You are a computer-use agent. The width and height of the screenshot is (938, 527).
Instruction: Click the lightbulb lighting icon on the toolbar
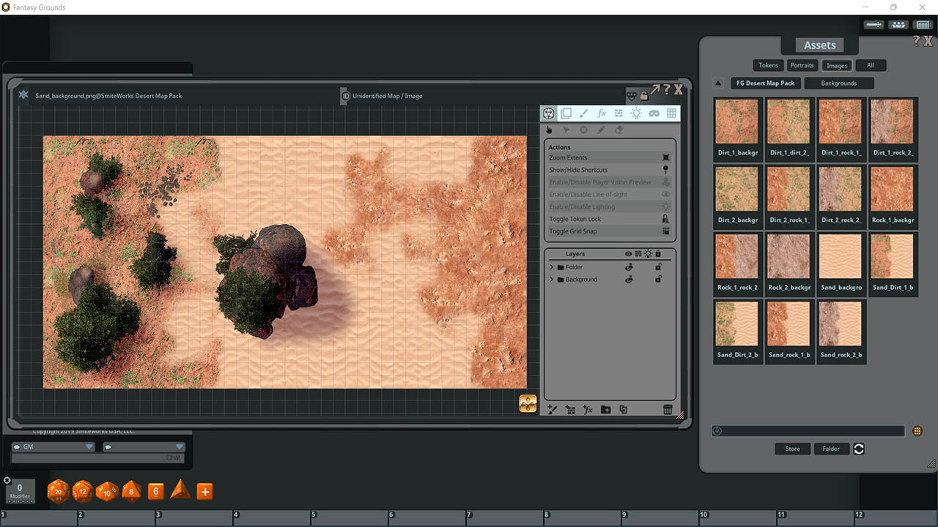[636, 113]
